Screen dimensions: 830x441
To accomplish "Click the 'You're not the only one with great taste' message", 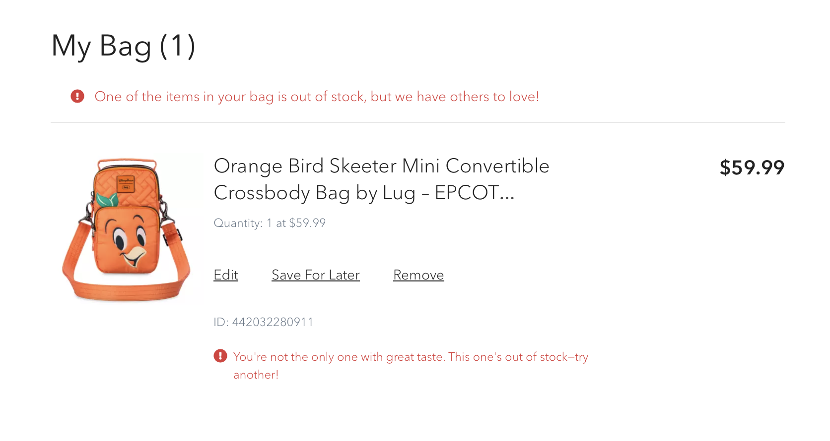I will click(x=410, y=357).
